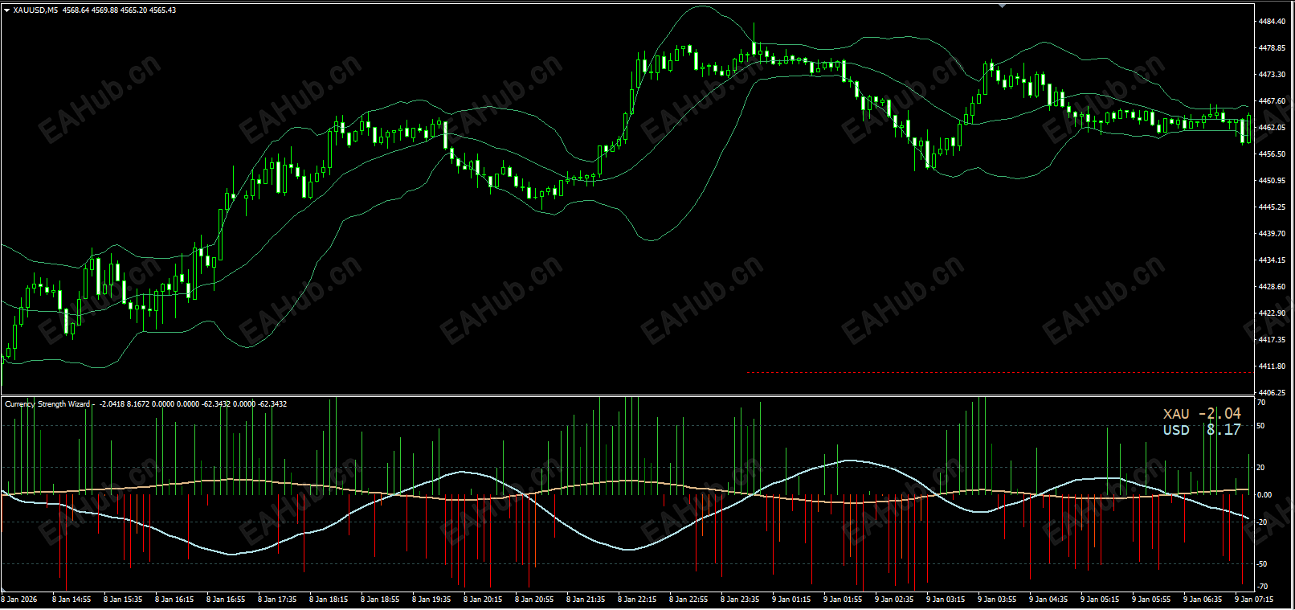Click the -20 level on the indicator scale

tap(1262, 522)
